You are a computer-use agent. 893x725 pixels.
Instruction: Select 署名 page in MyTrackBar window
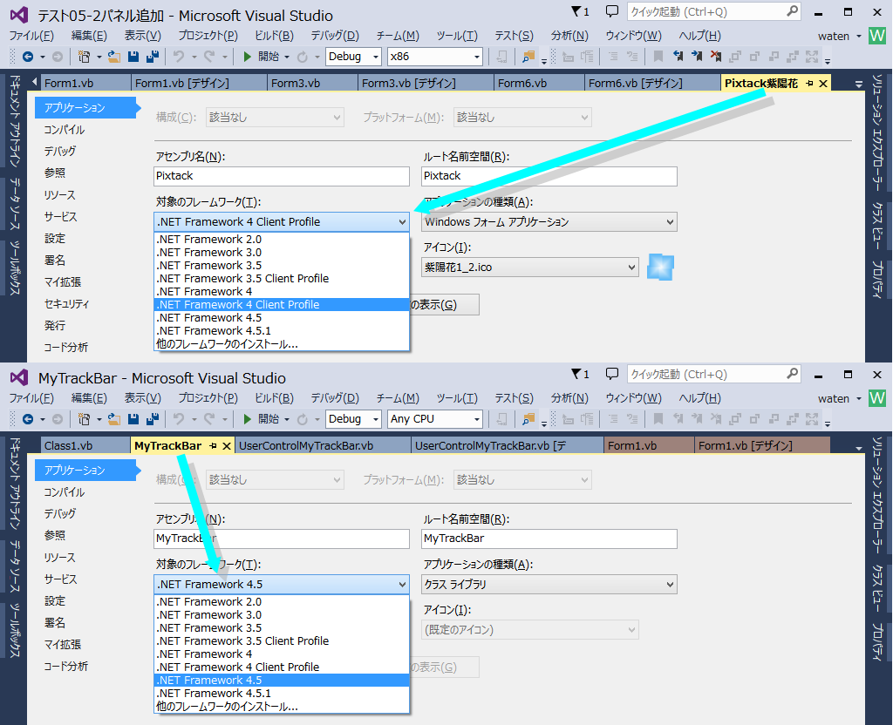55,622
